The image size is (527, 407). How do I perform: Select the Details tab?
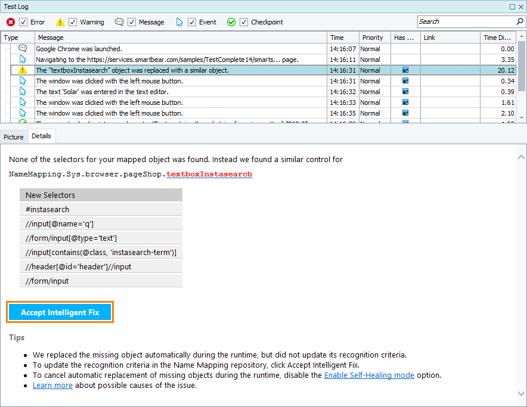pos(41,136)
